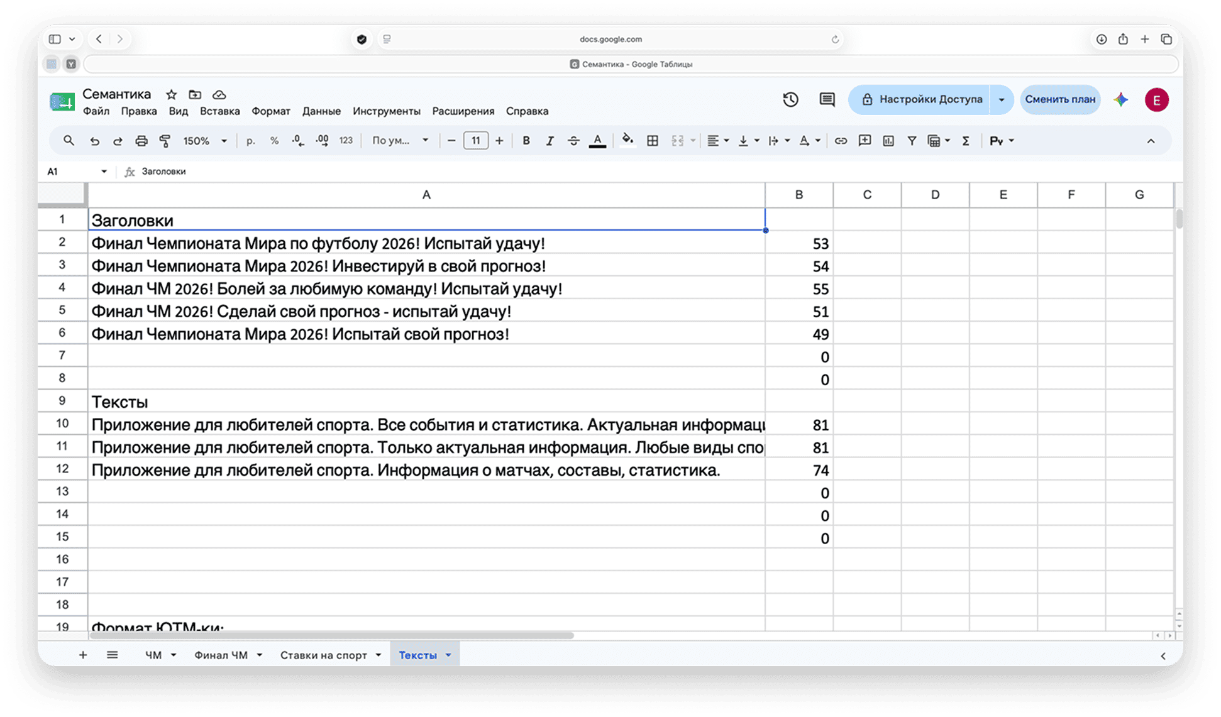This screenshot has width=1221, height=717.
Task: Toggle italic formatting
Action: point(550,141)
